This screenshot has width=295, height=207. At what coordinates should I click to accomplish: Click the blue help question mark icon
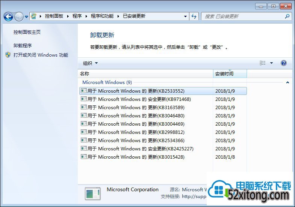(283, 63)
